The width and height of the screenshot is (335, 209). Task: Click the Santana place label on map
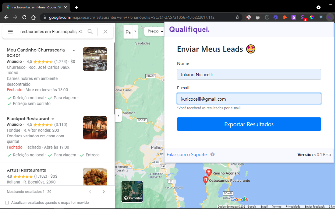[129, 113]
